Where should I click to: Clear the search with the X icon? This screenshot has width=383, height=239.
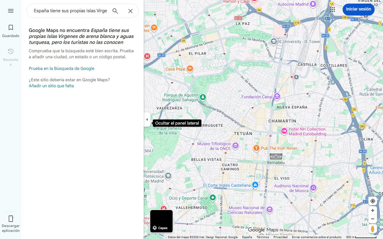pyautogui.click(x=130, y=11)
